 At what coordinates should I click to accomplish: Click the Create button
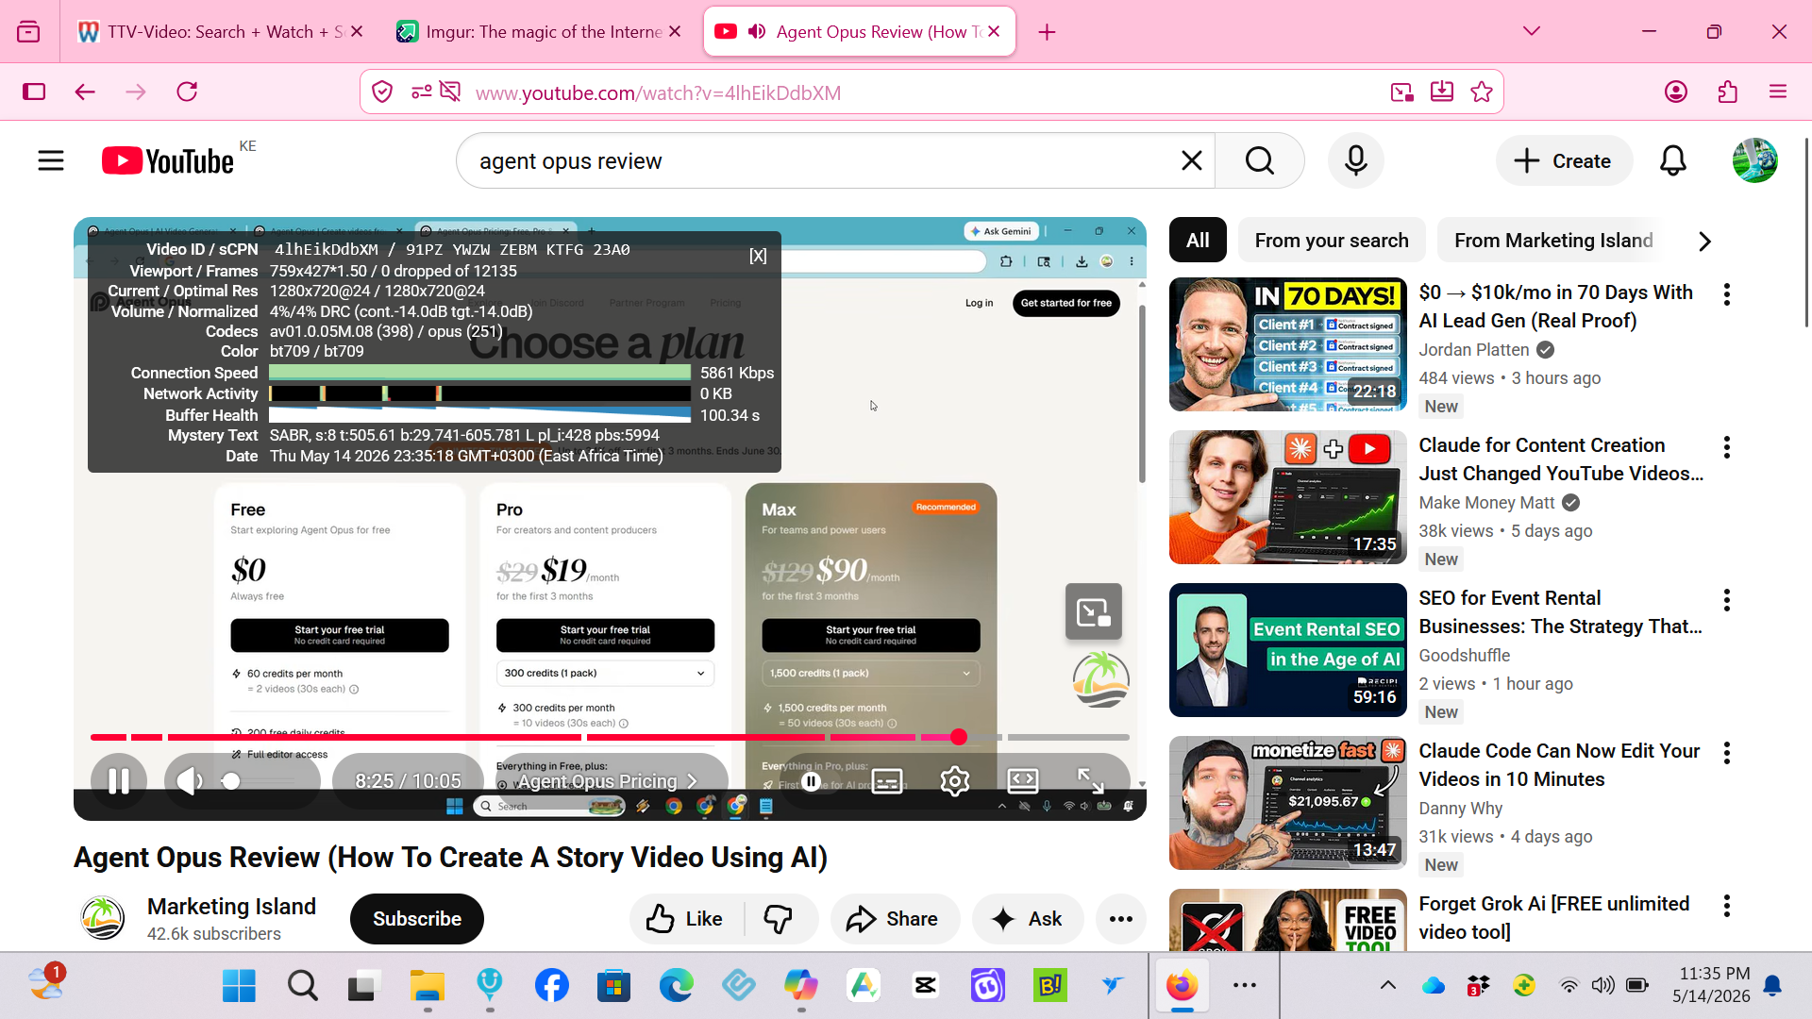click(1565, 161)
